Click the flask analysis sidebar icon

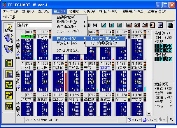tap(9, 85)
